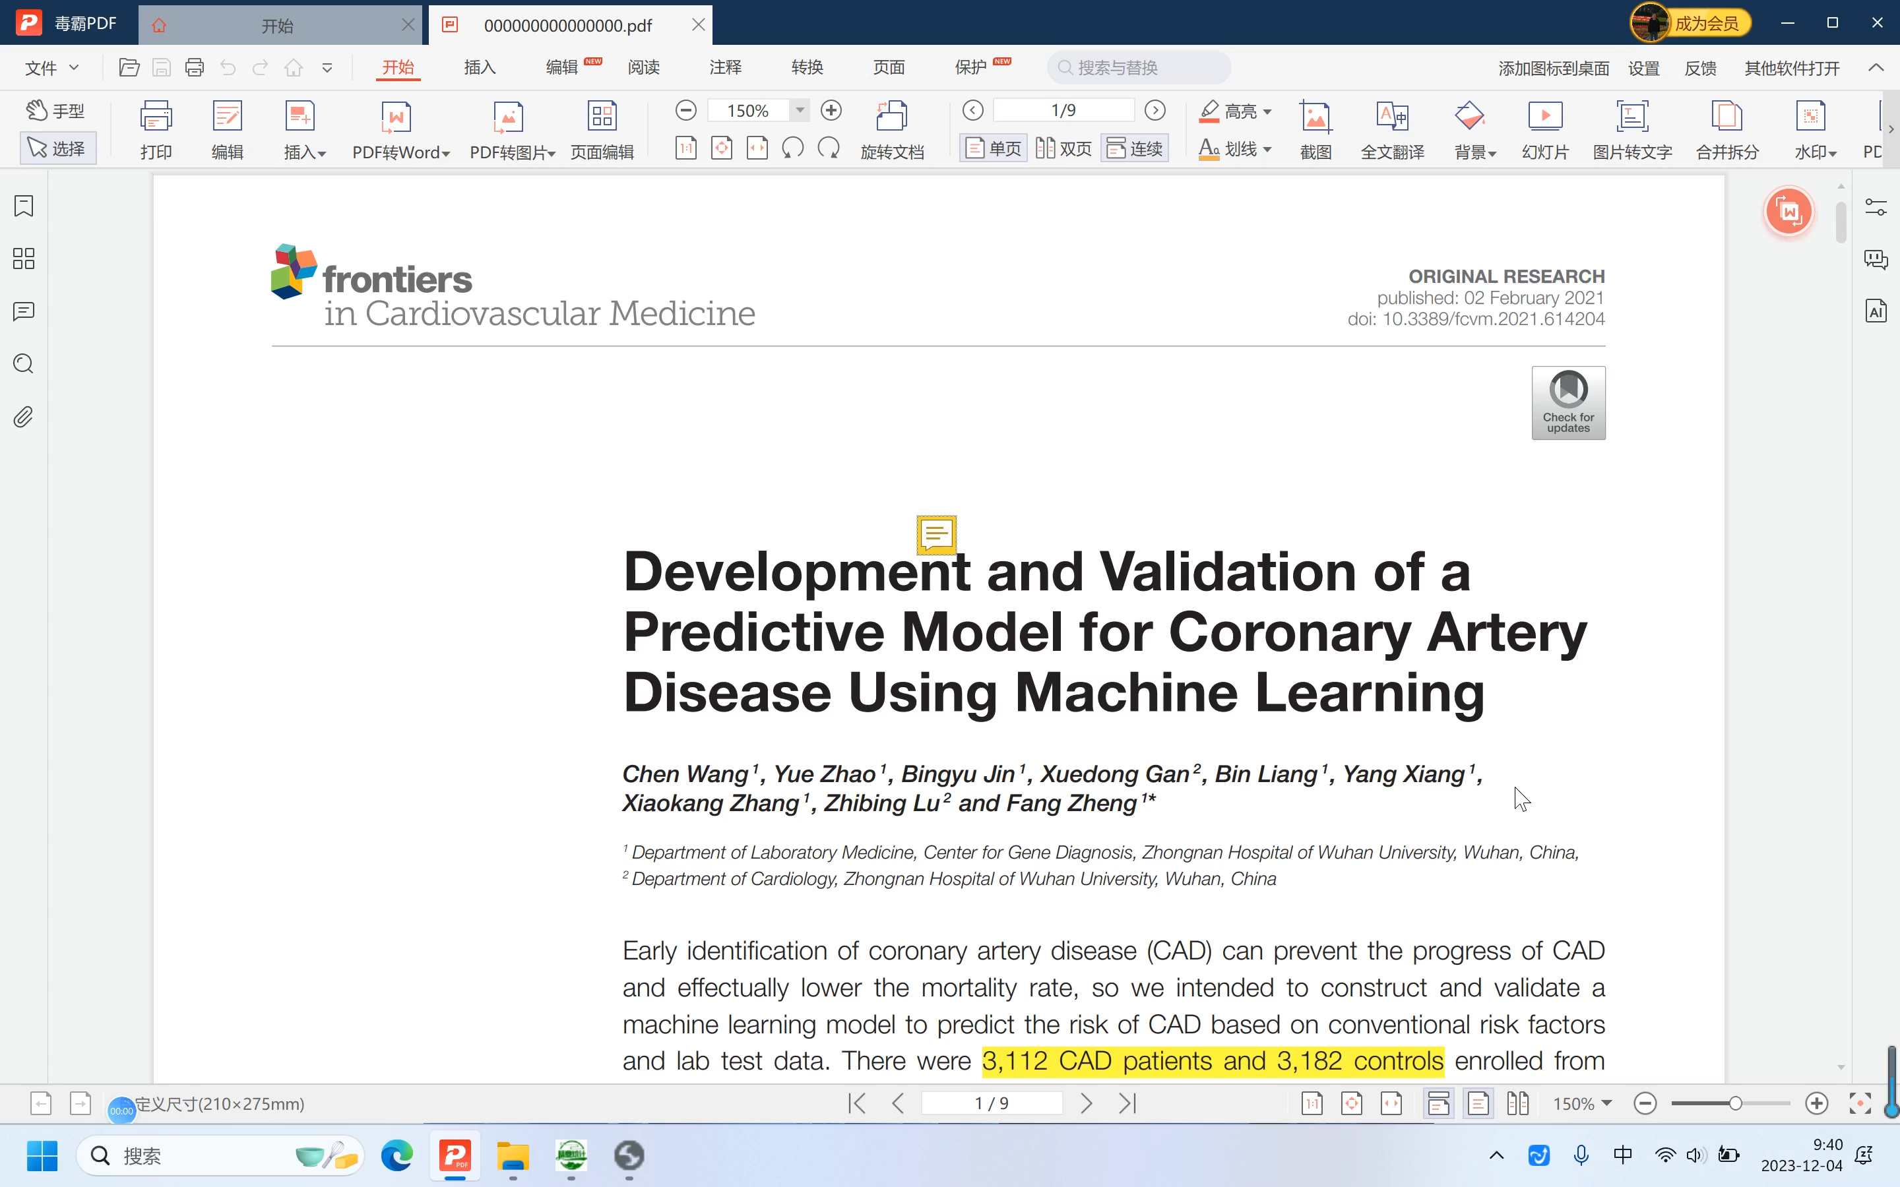The height and width of the screenshot is (1187, 1900).
Task: Click the search and replace (搜索与替换) box
Action: point(1139,67)
